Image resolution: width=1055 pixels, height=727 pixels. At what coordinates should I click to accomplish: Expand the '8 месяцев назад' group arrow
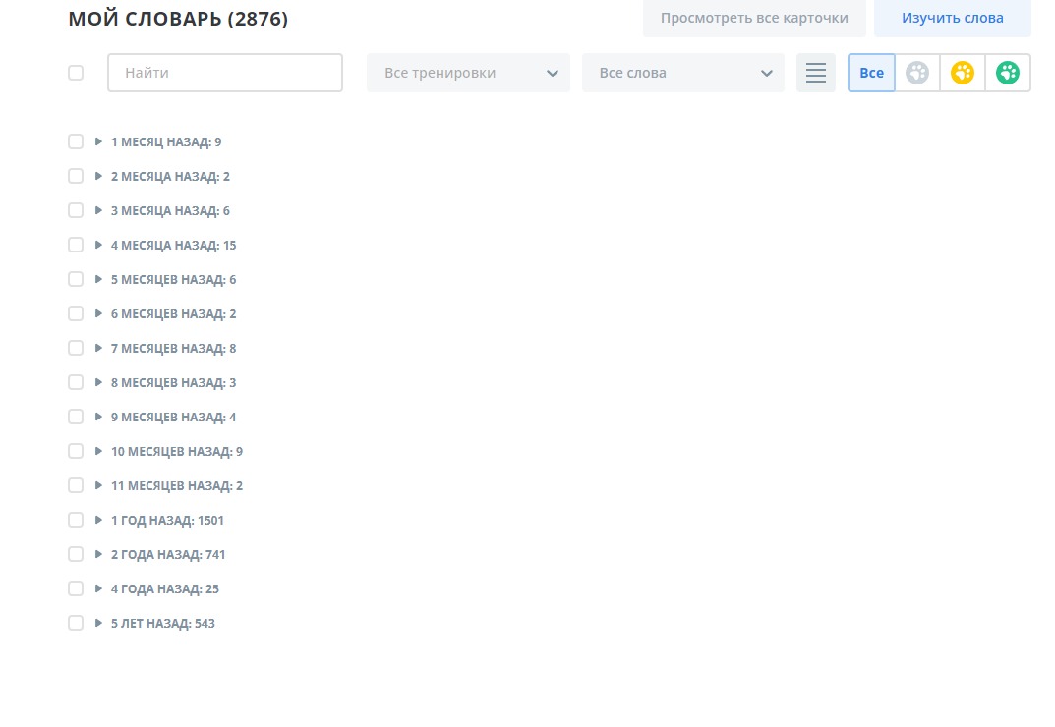(98, 382)
